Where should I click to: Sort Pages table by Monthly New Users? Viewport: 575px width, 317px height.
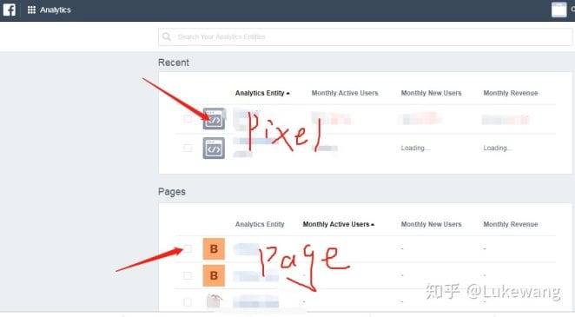coord(431,224)
